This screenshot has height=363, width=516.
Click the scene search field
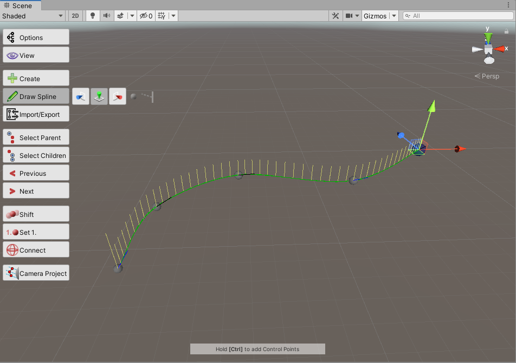point(458,16)
